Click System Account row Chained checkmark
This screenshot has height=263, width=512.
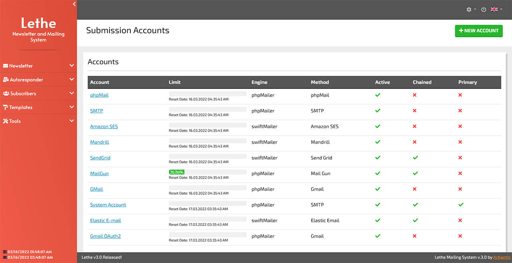[415, 204]
